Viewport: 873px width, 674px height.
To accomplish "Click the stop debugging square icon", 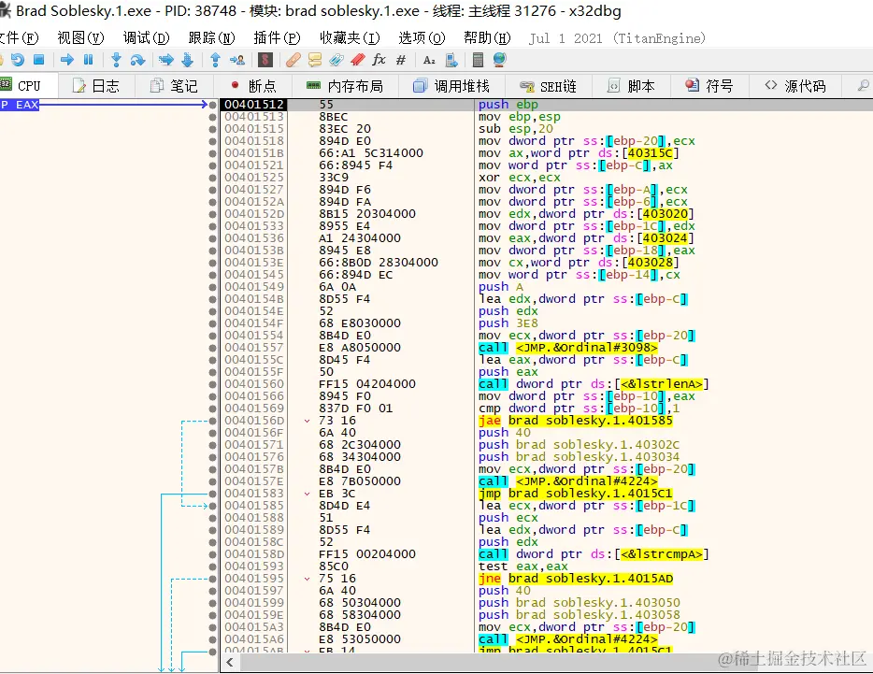I will (39, 60).
